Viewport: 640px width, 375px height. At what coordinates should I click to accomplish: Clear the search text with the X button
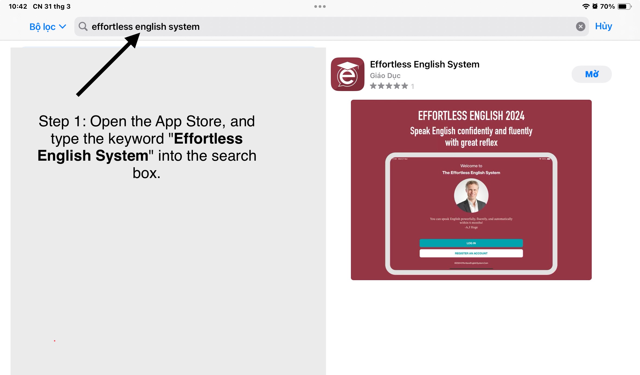click(x=581, y=27)
